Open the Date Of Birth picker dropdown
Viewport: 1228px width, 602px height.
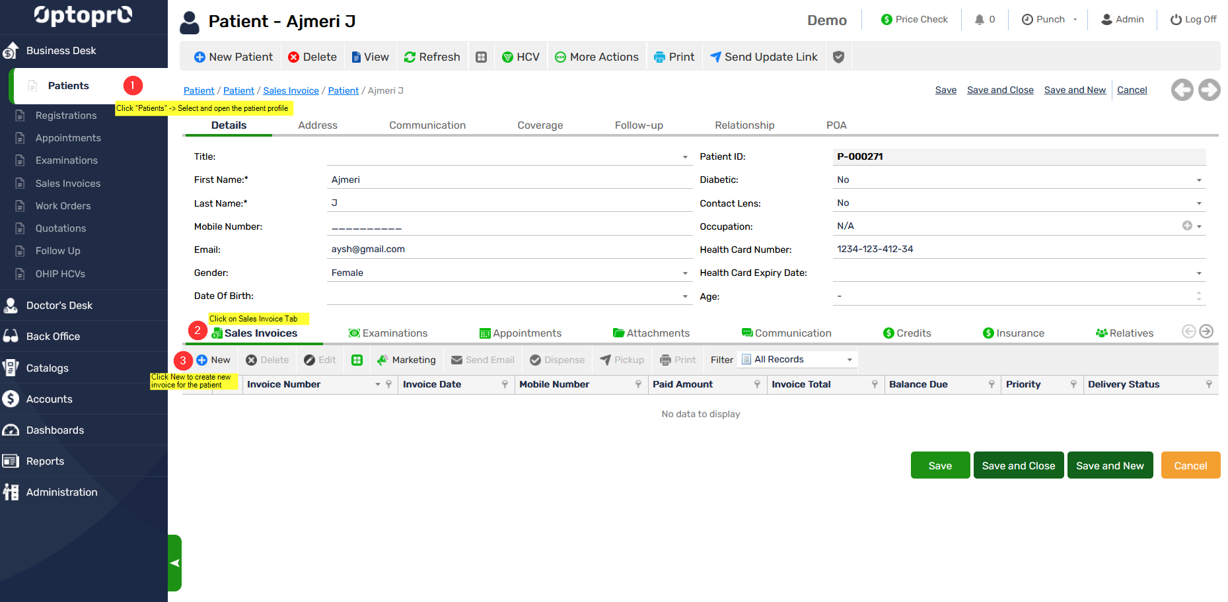pyautogui.click(x=685, y=296)
